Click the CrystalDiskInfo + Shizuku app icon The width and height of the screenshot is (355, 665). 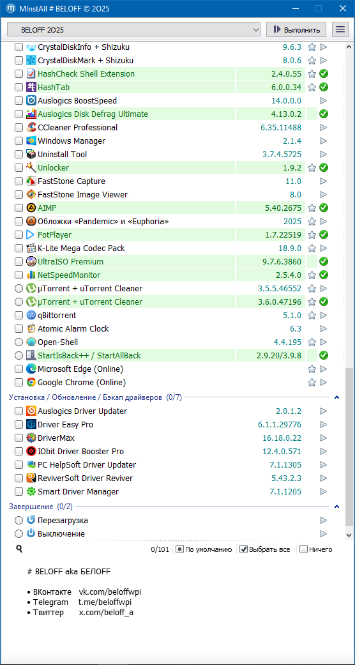coord(31,47)
